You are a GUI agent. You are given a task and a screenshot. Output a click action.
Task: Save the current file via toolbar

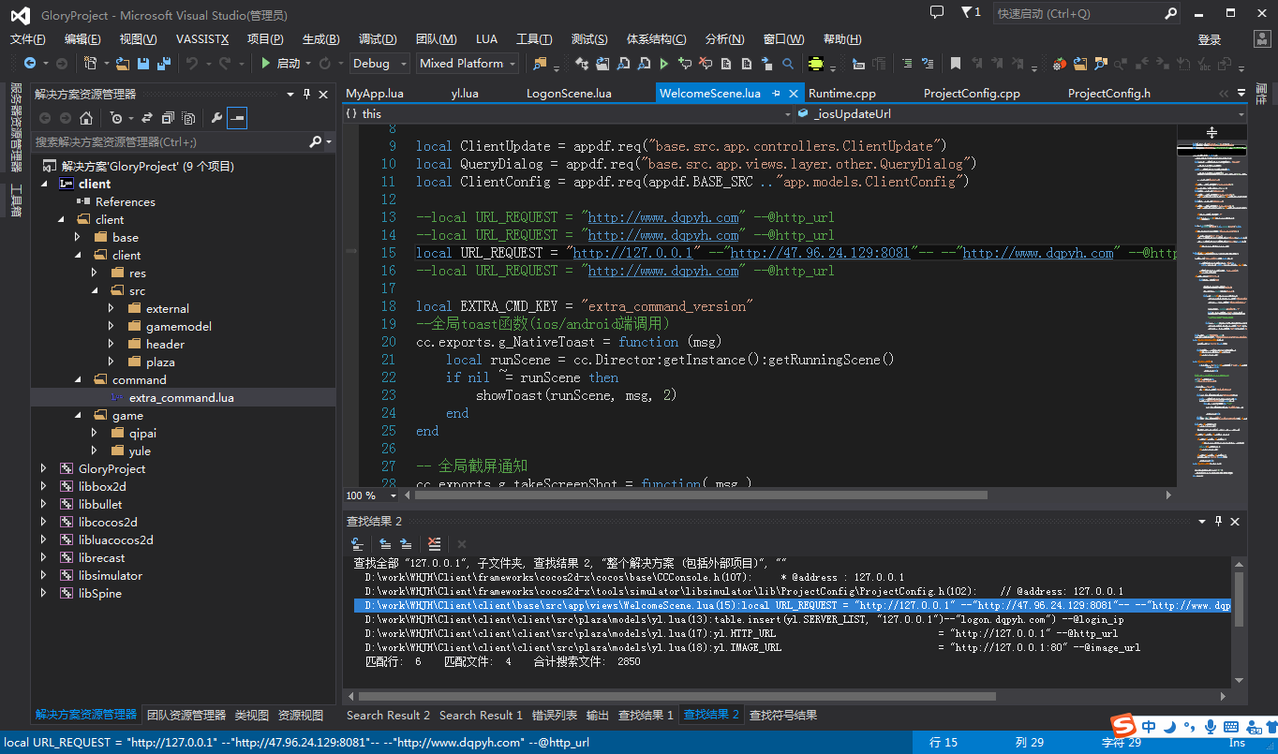tap(143, 64)
